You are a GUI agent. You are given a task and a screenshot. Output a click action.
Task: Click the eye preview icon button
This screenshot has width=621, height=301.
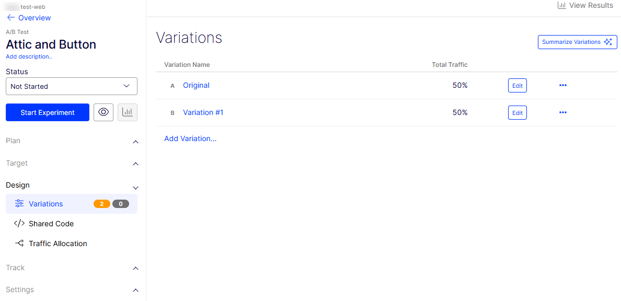[103, 112]
